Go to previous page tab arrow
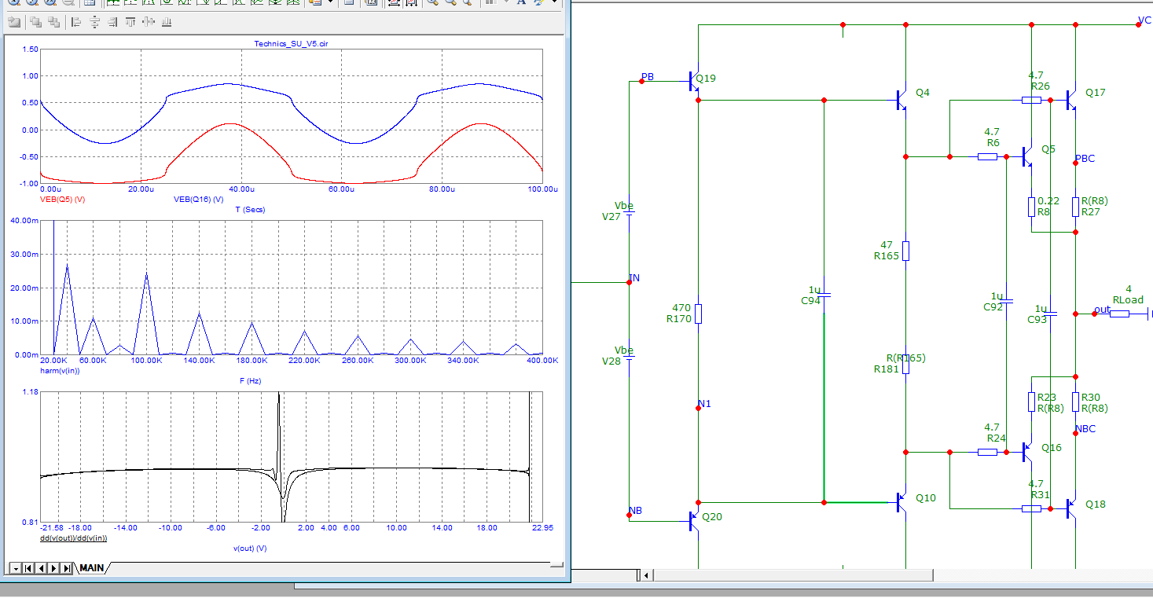Image resolution: width=1153 pixels, height=598 pixels. pos(41,567)
